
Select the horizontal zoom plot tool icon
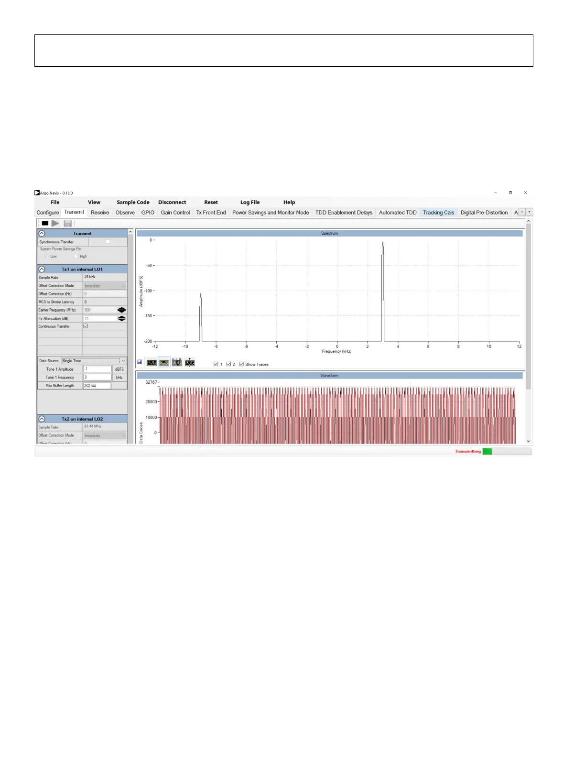[177, 362]
